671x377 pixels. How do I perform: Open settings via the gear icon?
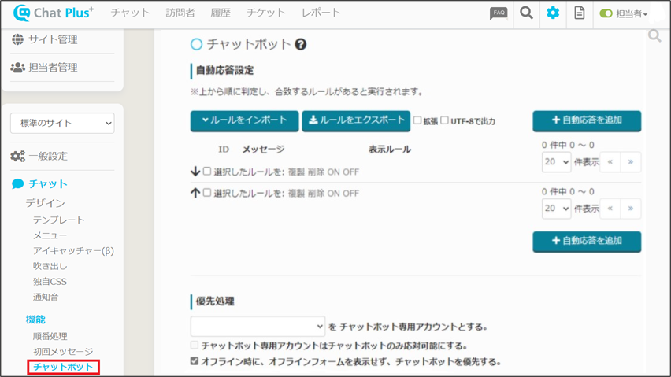coord(553,13)
